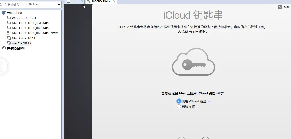This screenshot has height=139, width=291.
Task: Open the search box dropdown arrow
Action: (x=59, y=5)
